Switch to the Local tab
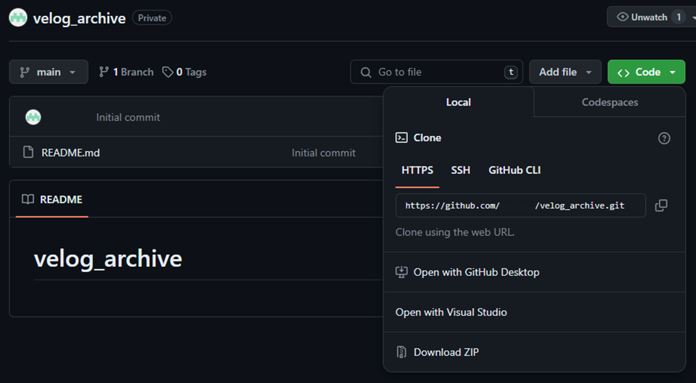 [458, 102]
